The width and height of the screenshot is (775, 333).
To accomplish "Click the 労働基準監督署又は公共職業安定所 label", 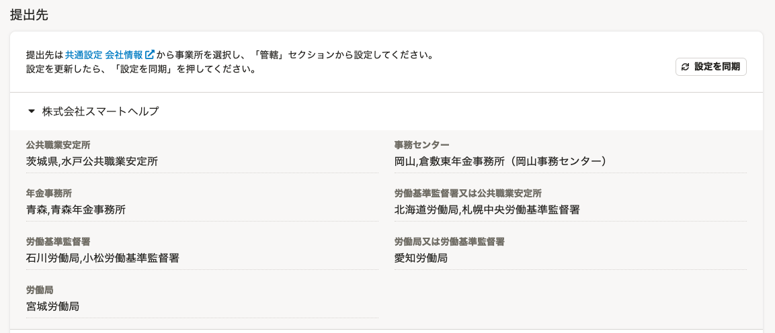I will (468, 193).
